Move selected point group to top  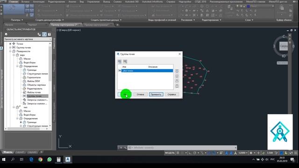pos(177,71)
